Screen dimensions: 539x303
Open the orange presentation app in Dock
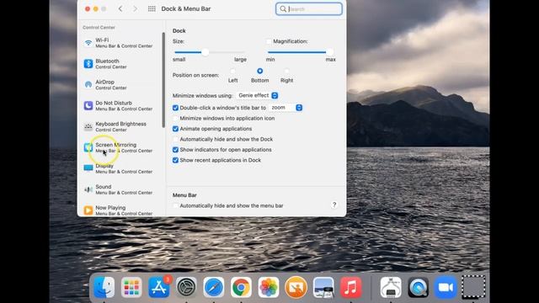click(296, 287)
